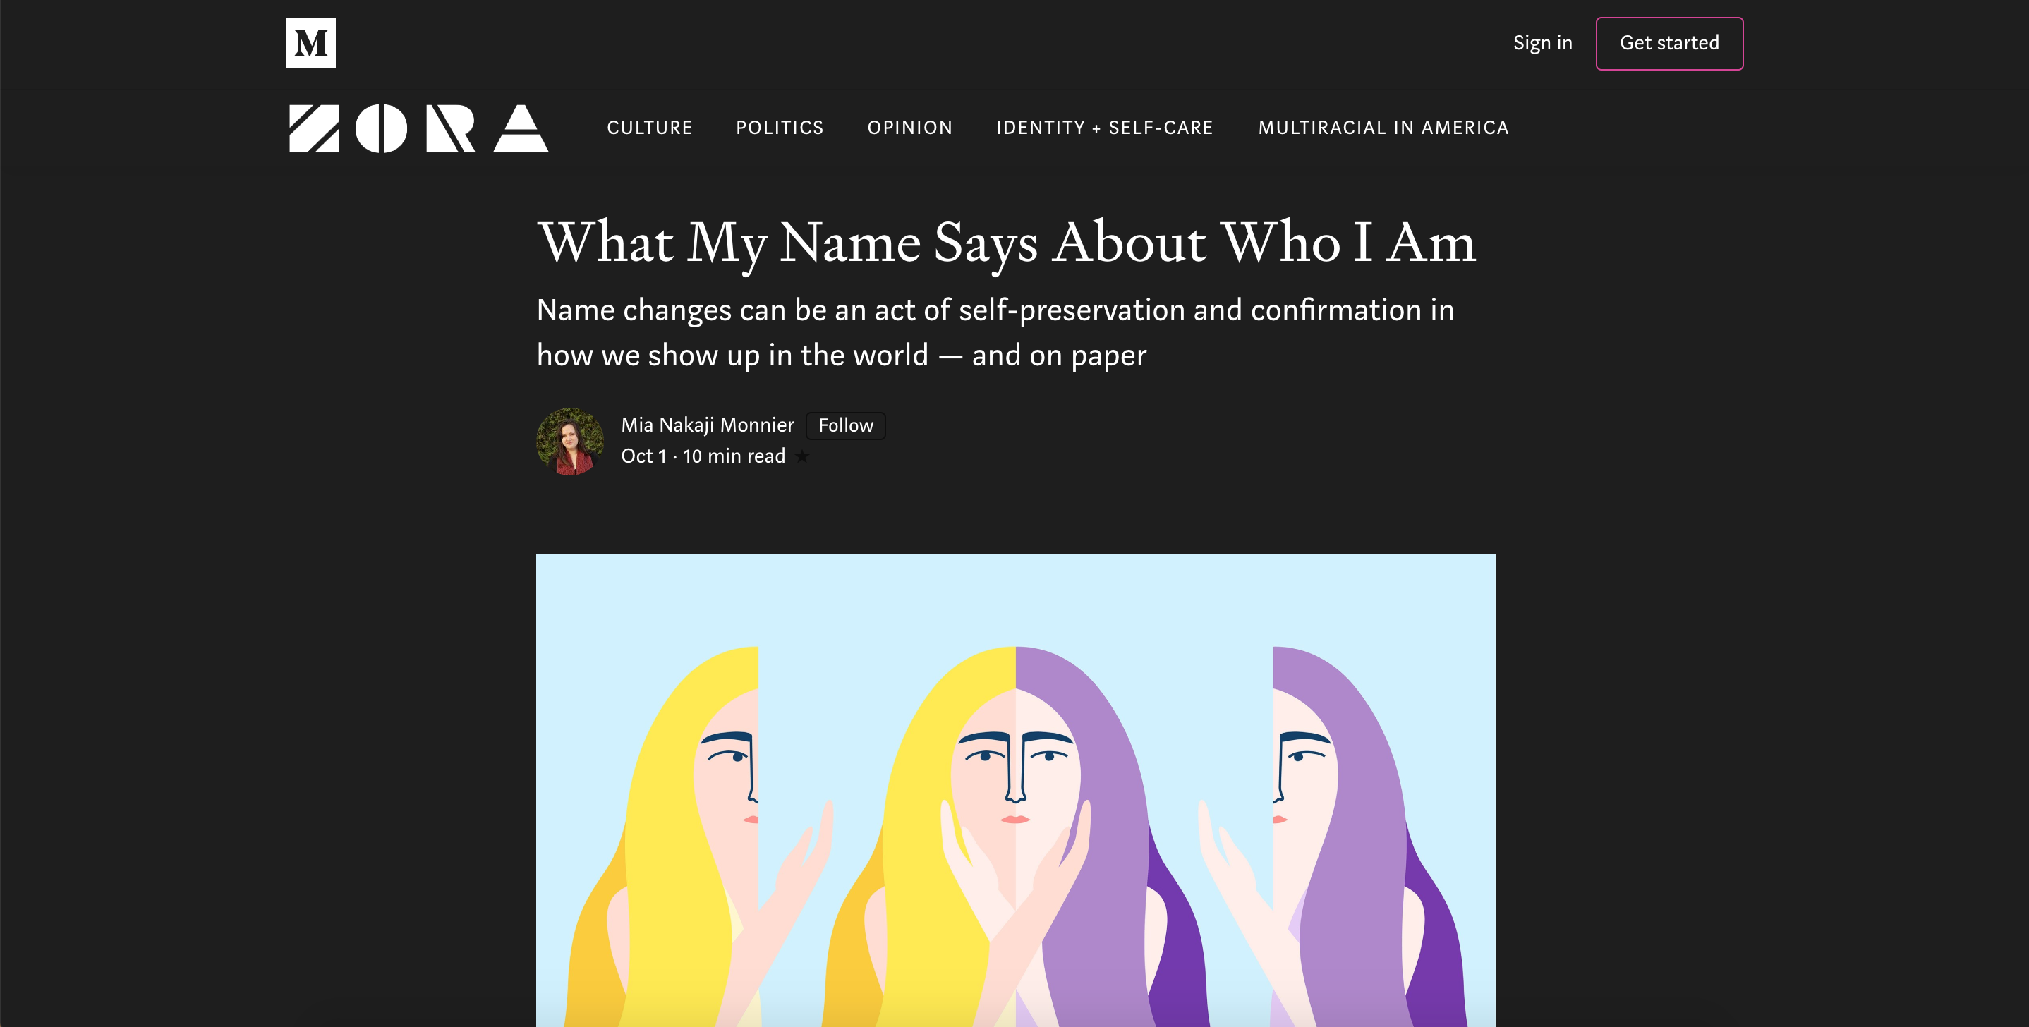Click the 10 min read label
Viewport: 2029px width, 1027px height.
[x=733, y=456]
